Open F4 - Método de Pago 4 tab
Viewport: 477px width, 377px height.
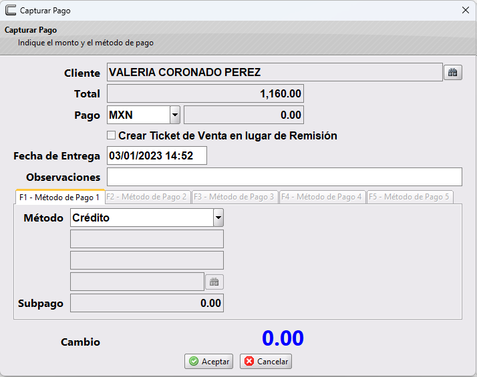coord(322,197)
